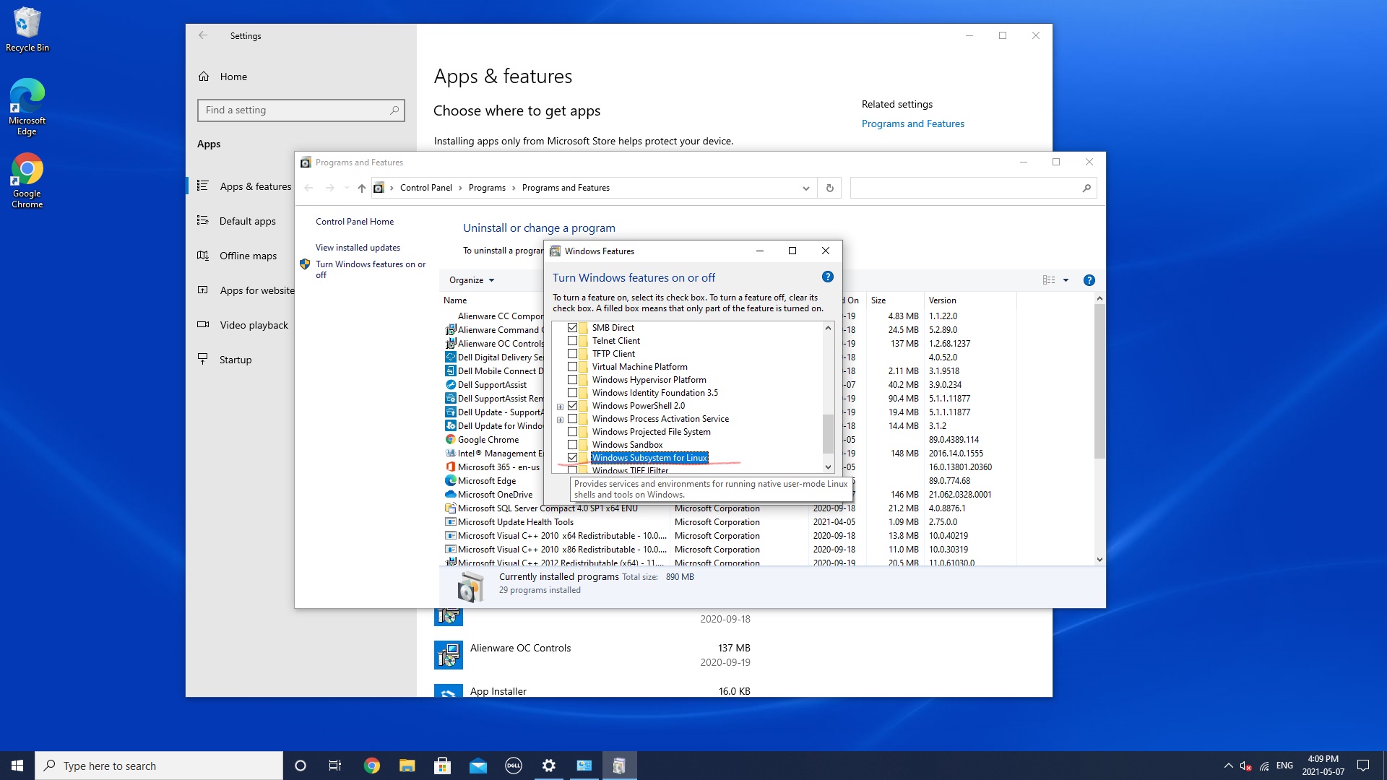Viewport: 1387px width, 780px height.
Task: Click the Find a setting search box
Action: point(301,110)
